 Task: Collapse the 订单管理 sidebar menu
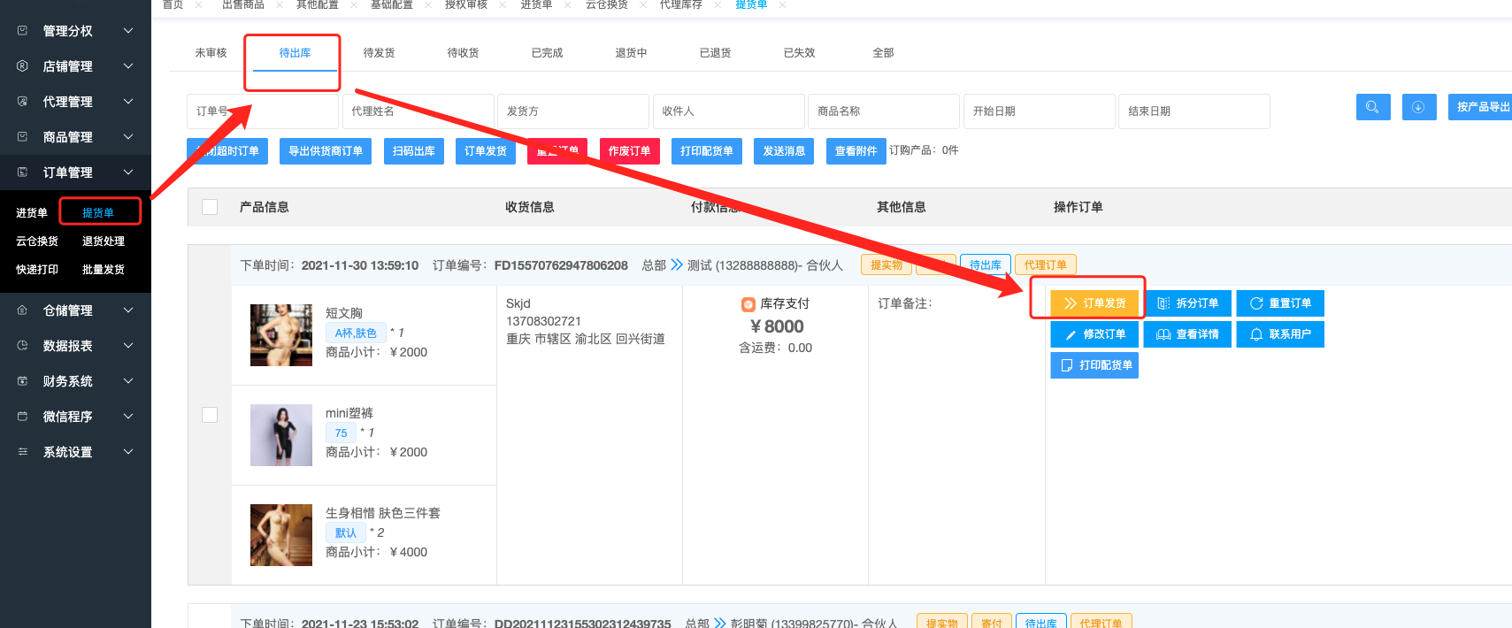(75, 172)
